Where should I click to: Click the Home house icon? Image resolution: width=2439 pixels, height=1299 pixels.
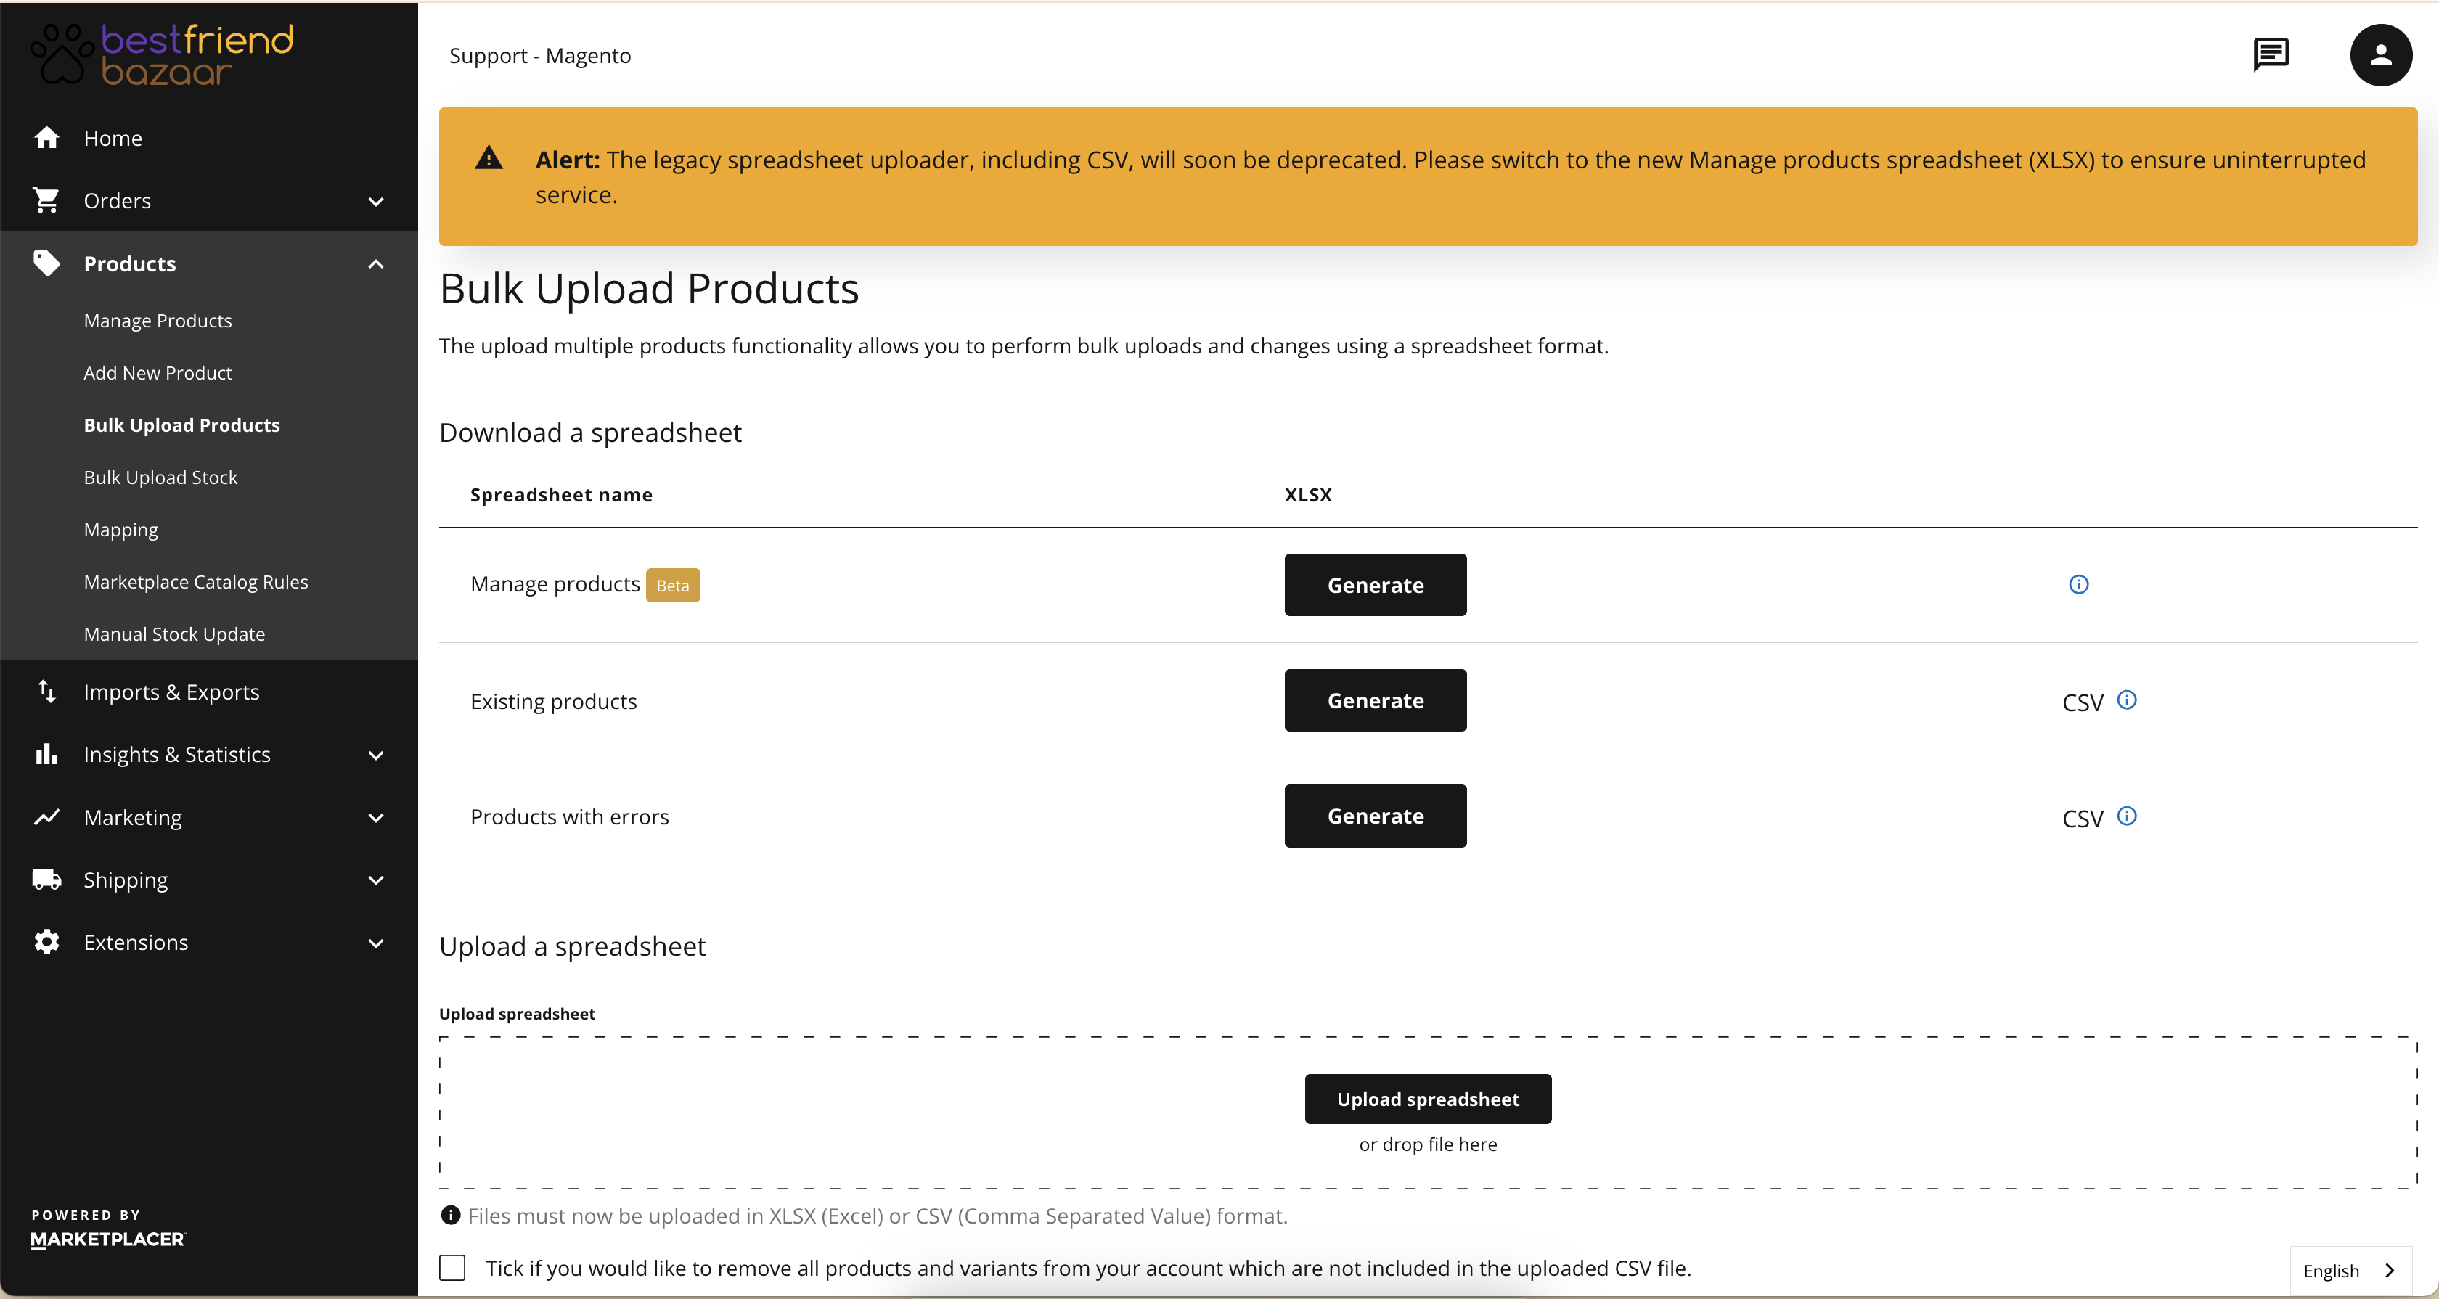[46, 138]
